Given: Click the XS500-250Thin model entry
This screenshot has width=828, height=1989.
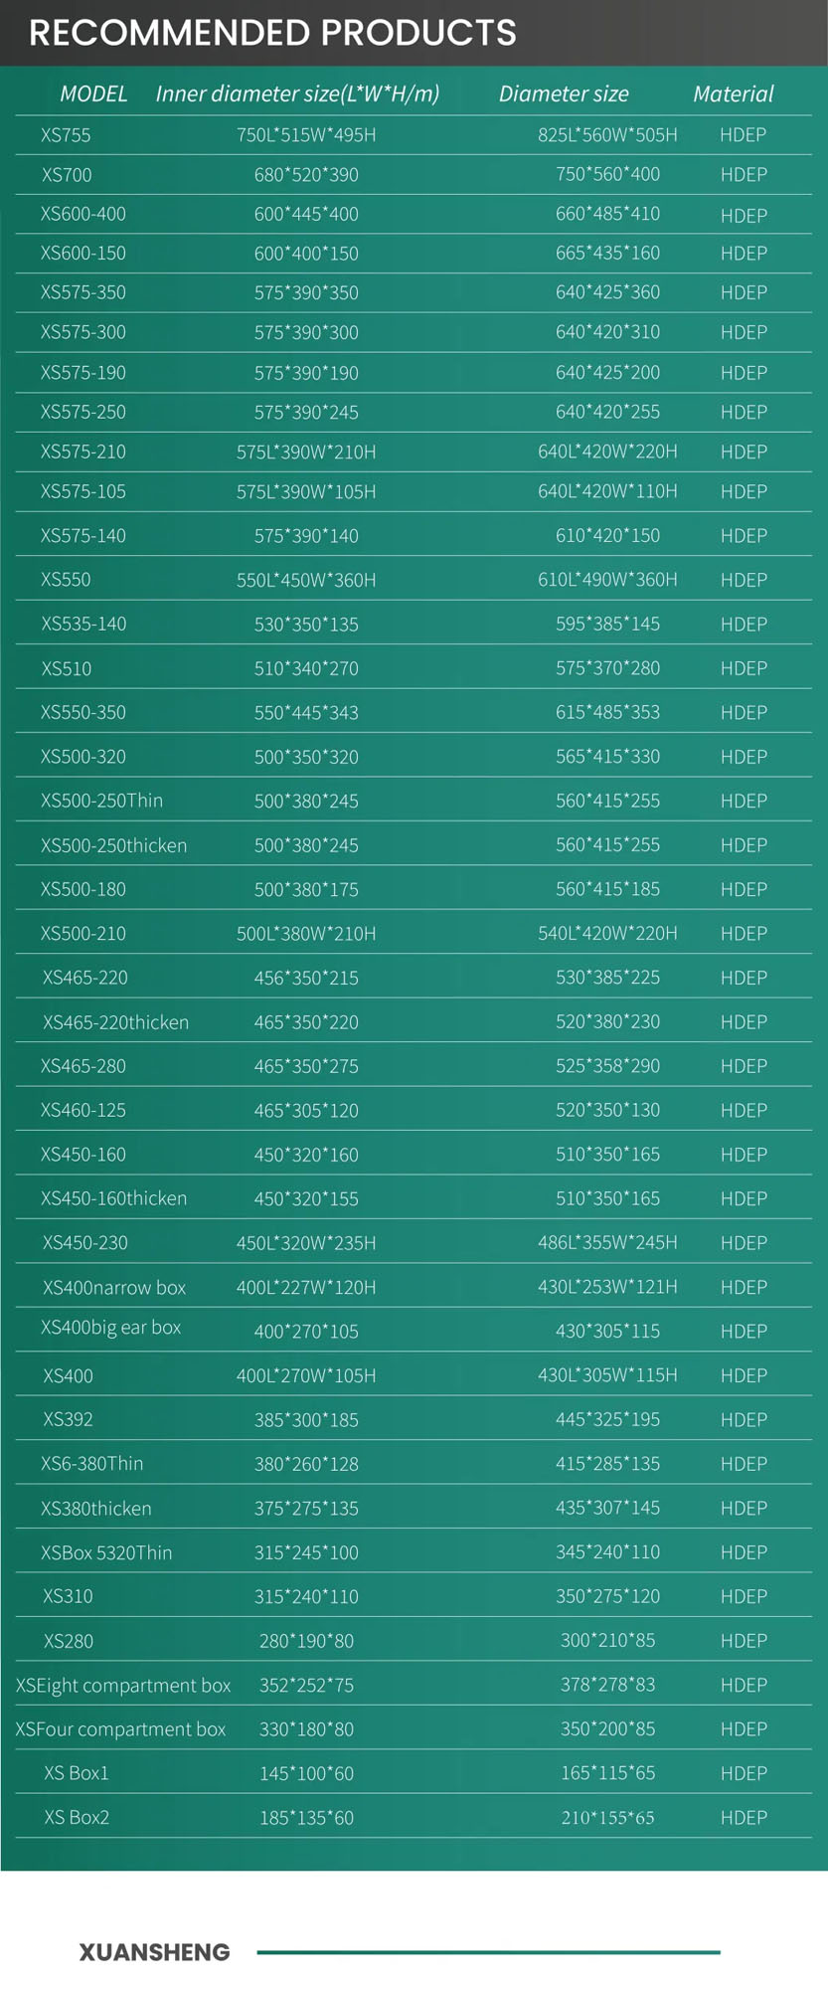Looking at the screenshot, I should pos(101,801).
